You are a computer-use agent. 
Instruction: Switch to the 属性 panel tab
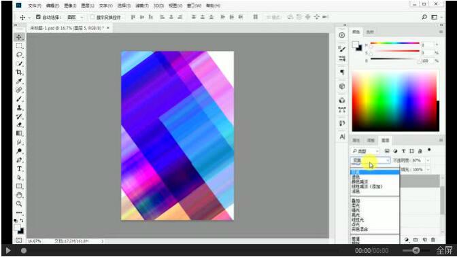pyautogui.click(x=356, y=140)
